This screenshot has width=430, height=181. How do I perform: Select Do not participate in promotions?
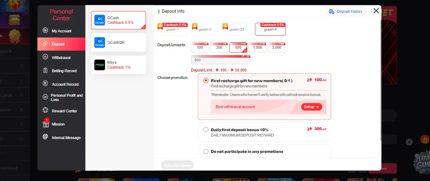point(206,151)
